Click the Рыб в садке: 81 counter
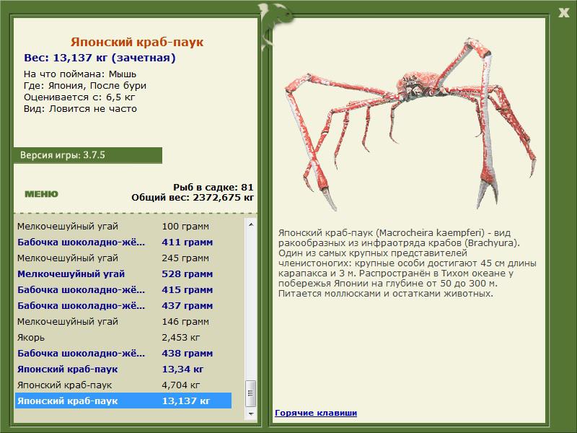The image size is (577, 433). pyautogui.click(x=213, y=187)
